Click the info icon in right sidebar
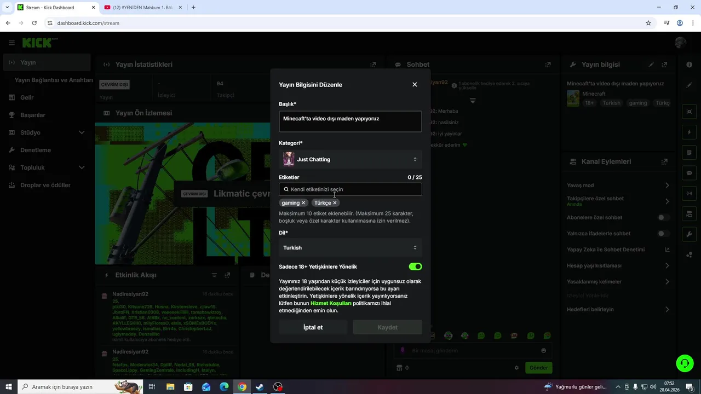Viewport: 701px width, 394px height. [x=689, y=65]
